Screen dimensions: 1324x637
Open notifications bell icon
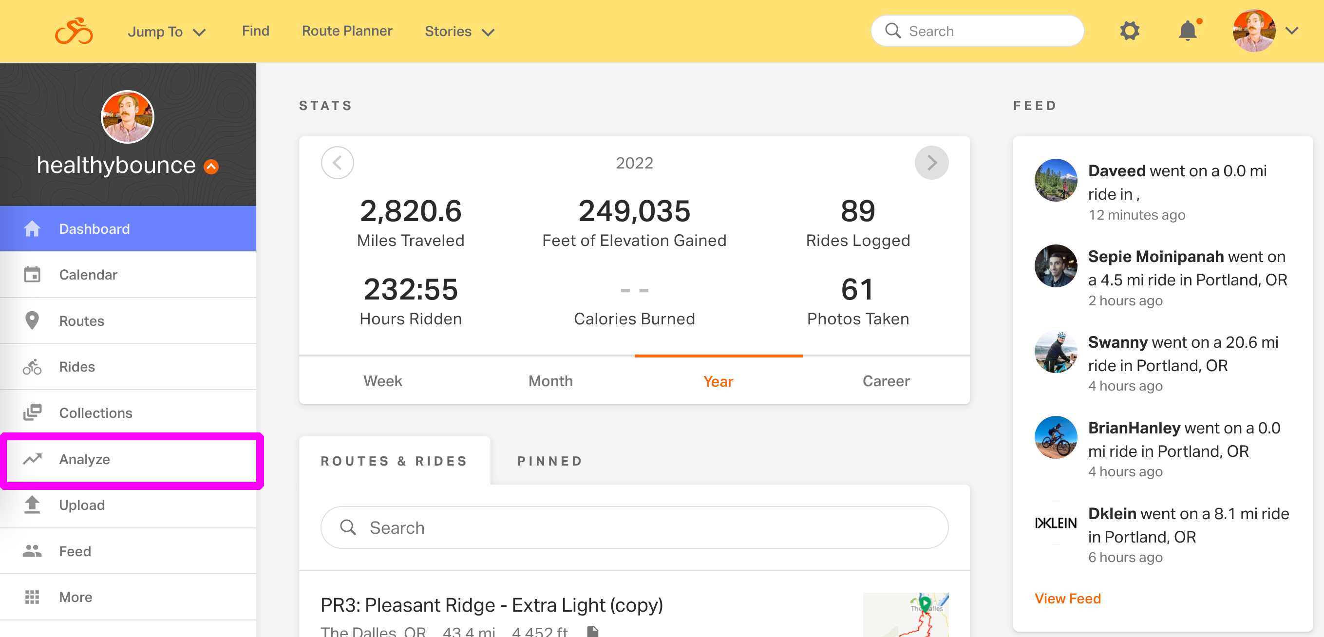[x=1187, y=31]
